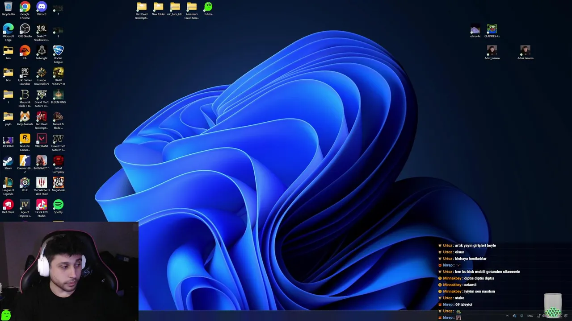Image resolution: width=572 pixels, height=321 pixels.
Task: Select the "yayin" folder icon
Action: coord(8,119)
